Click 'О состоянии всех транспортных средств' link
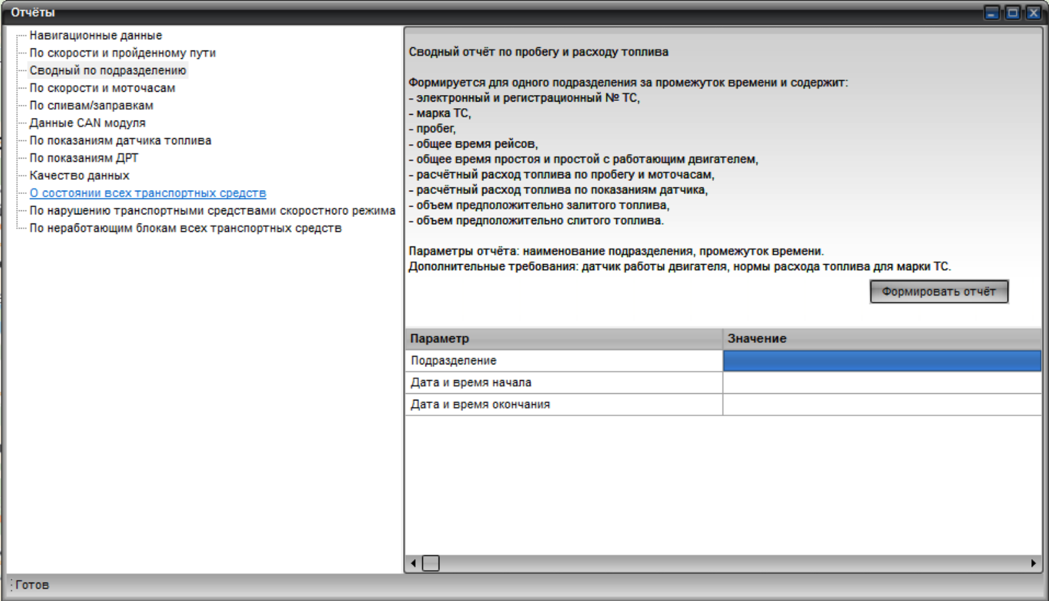Viewport: 1049px width, 601px height. pos(148,193)
